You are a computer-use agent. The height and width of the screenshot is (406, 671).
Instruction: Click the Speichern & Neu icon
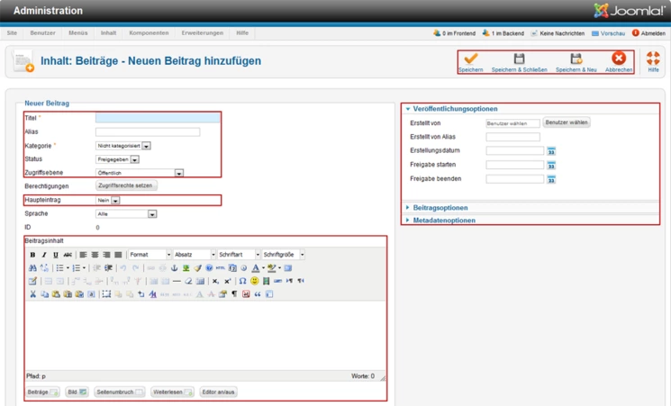click(576, 59)
